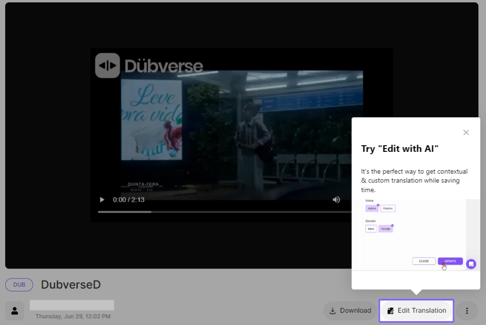The width and height of the screenshot is (486, 325).
Task: Open Edit Translation
Action: tap(416, 311)
